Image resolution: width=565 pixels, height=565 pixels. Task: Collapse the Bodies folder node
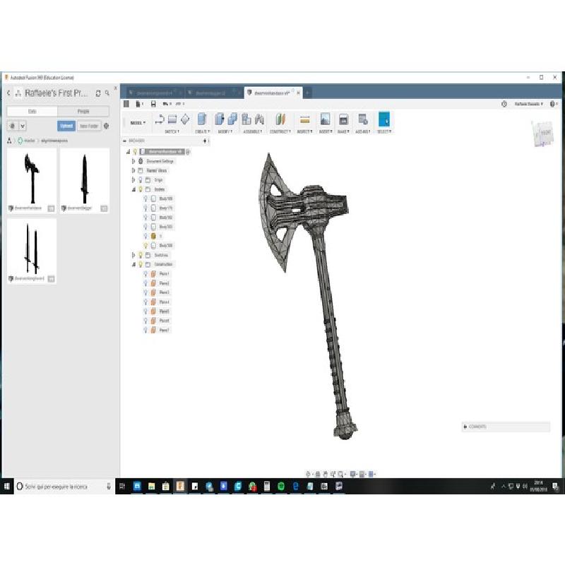133,189
